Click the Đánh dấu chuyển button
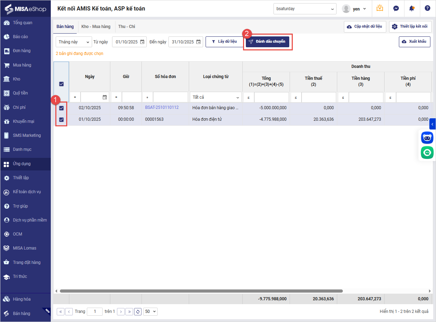 pos(268,42)
